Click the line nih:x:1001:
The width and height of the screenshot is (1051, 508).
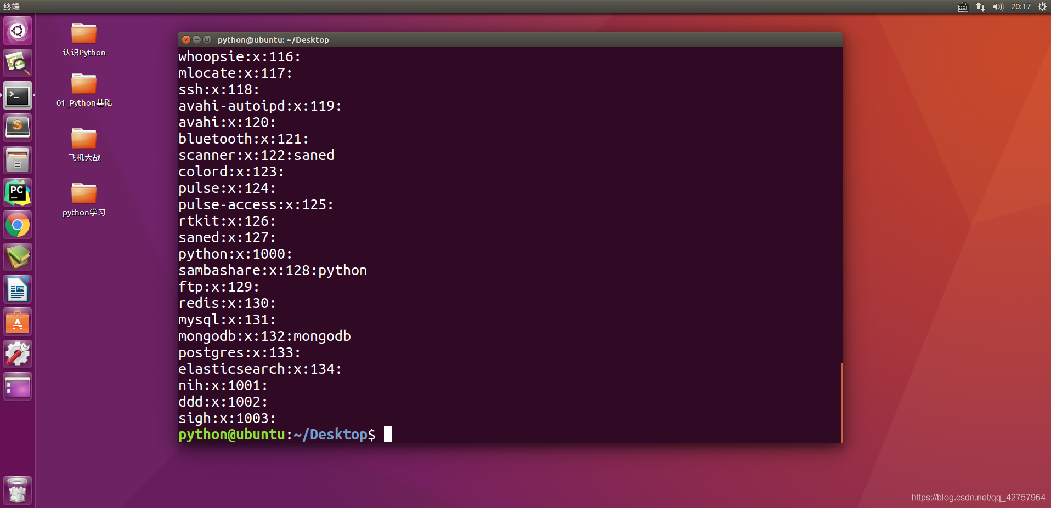(223, 385)
